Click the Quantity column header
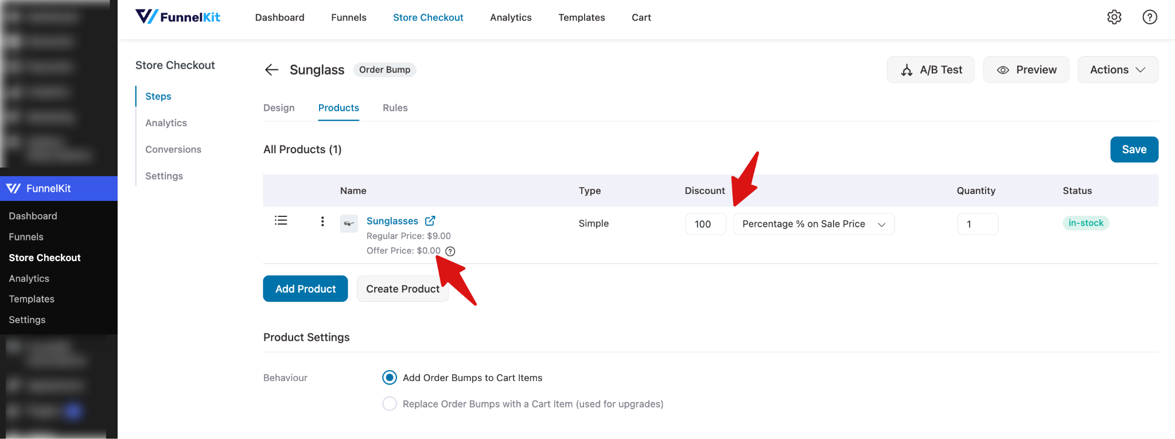This screenshot has width=1175, height=439. (976, 191)
